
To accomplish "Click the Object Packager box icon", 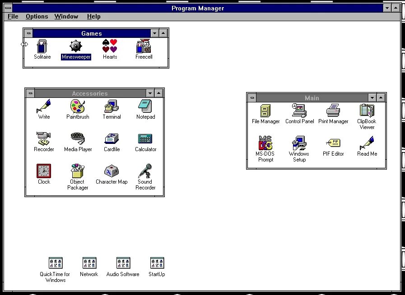I will 78,171.
